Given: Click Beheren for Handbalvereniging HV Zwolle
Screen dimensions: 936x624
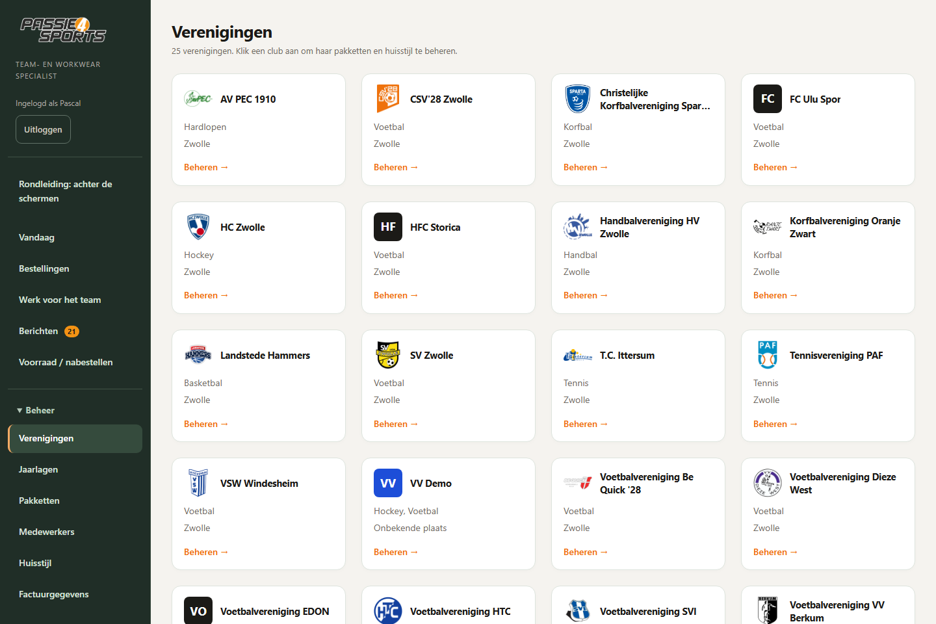Looking at the screenshot, I should [x=586, y=295].
